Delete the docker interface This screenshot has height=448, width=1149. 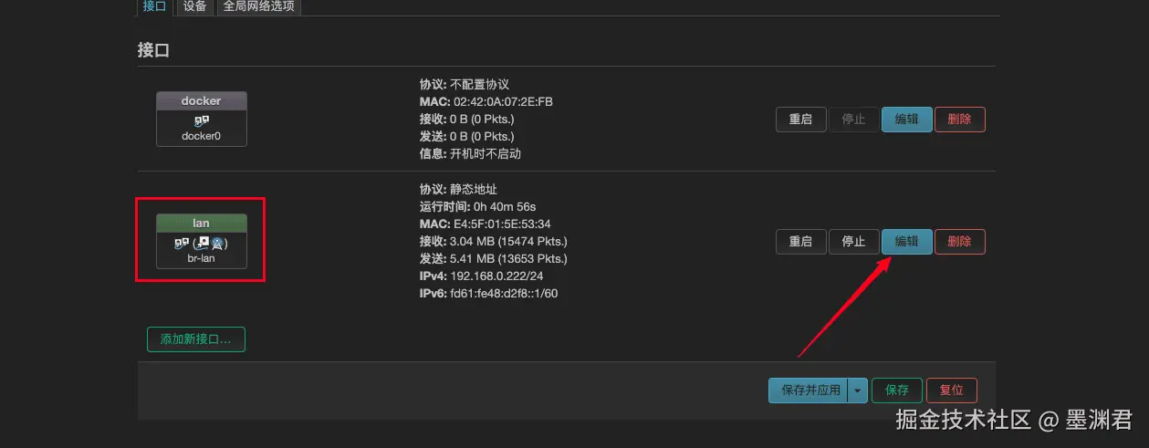tap(959, 120)
